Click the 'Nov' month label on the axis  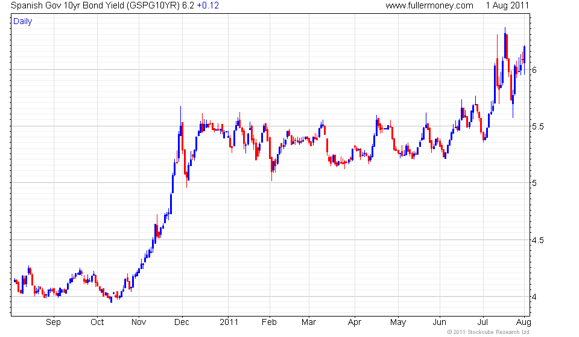pos(139,323)
